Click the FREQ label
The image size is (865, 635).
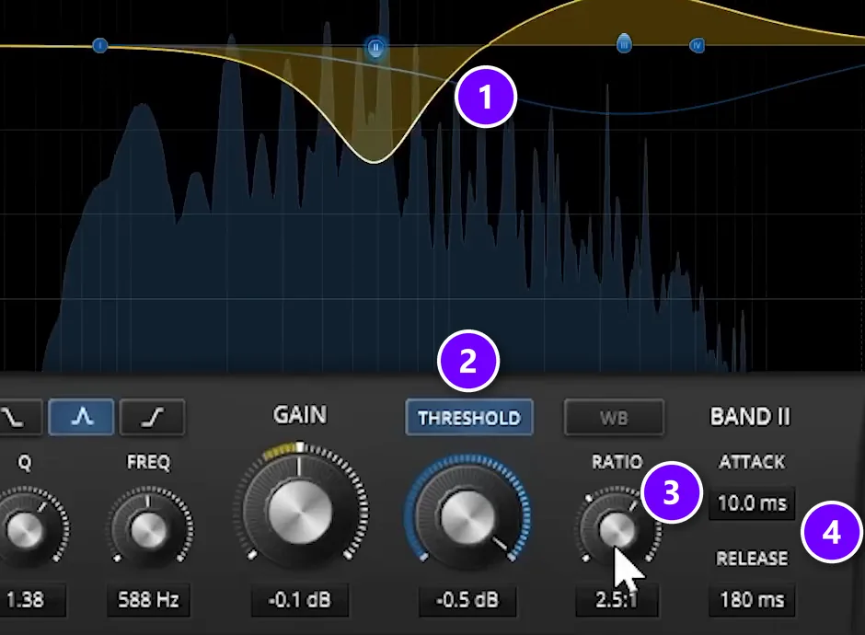click(148, 462)
